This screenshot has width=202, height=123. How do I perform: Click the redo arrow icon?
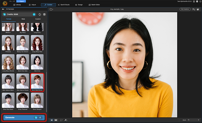coord(14,2)
